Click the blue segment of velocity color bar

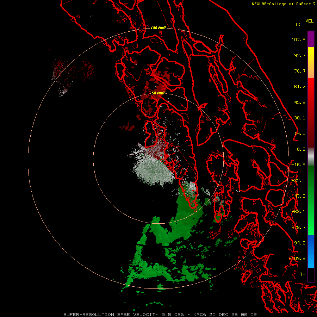pyautogui.click(x=311, y=251)
